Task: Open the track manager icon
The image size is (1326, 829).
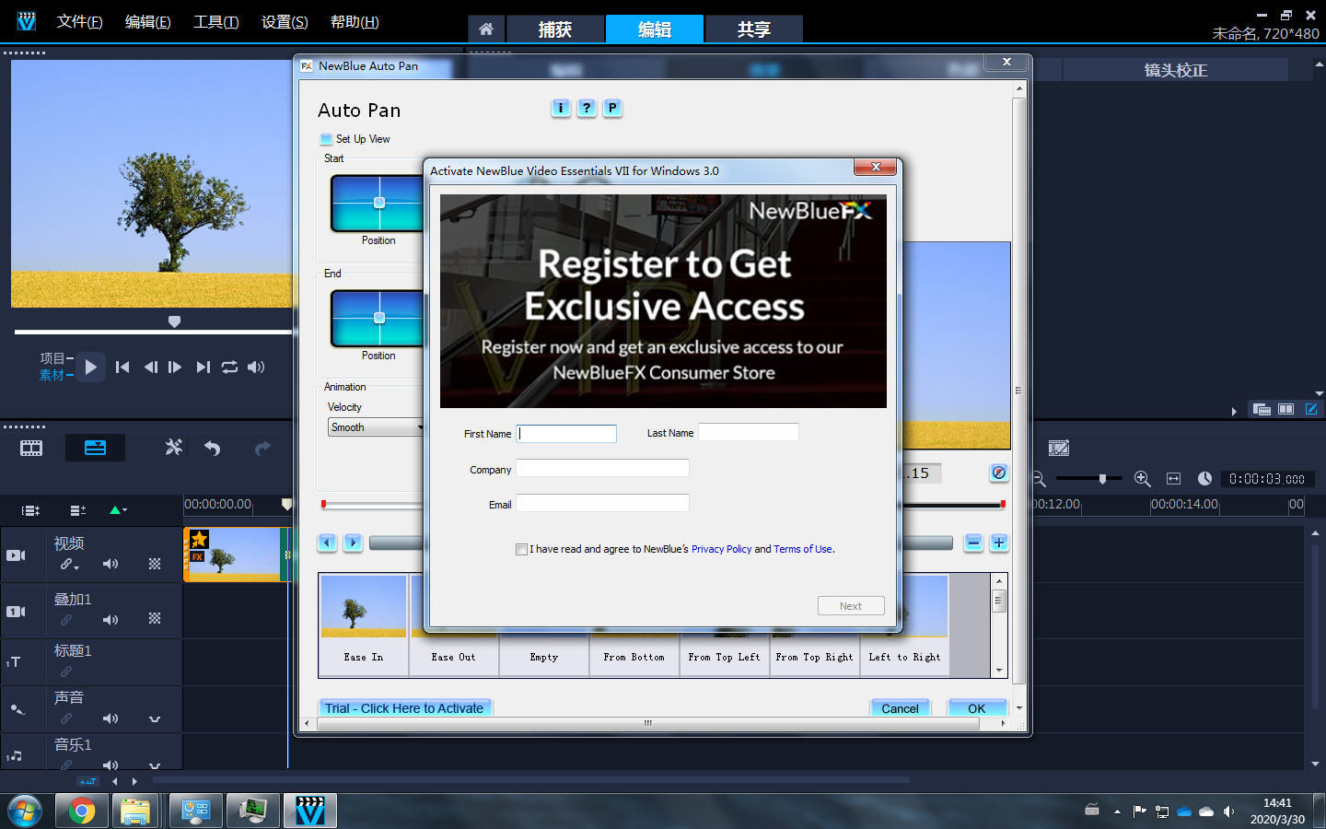Action: click(78, 509)
